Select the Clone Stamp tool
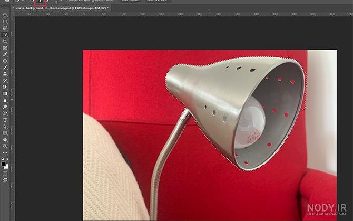353x221 pixels. coord(5,74)
